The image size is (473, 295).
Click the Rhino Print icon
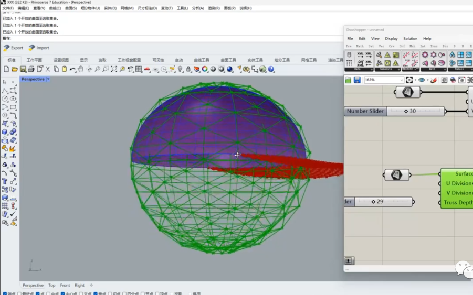click(31, 69)
